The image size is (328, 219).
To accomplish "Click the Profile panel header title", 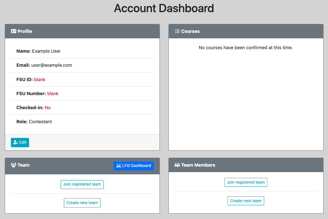I will [x=25, y=31].
